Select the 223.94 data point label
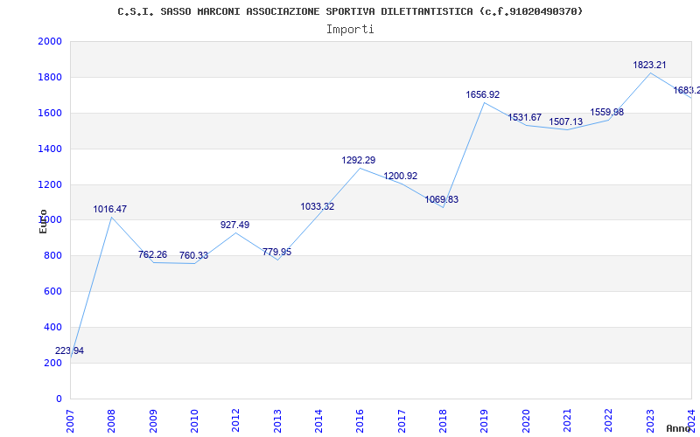 pos(70,351)
